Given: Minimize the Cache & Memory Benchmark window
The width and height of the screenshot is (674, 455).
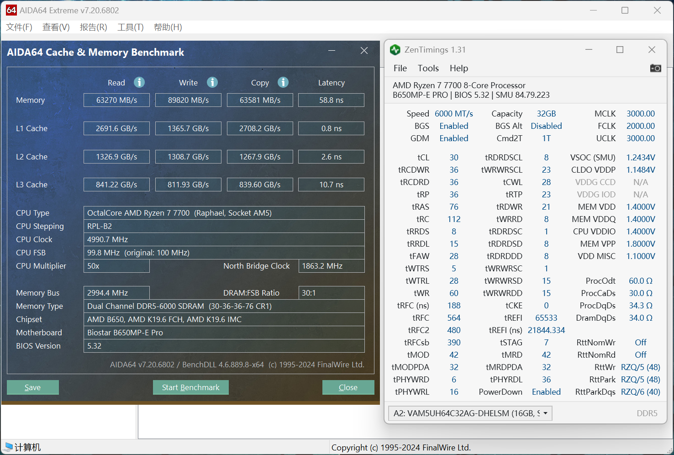Looking at the screenshot, I should (x=332, y=51).
